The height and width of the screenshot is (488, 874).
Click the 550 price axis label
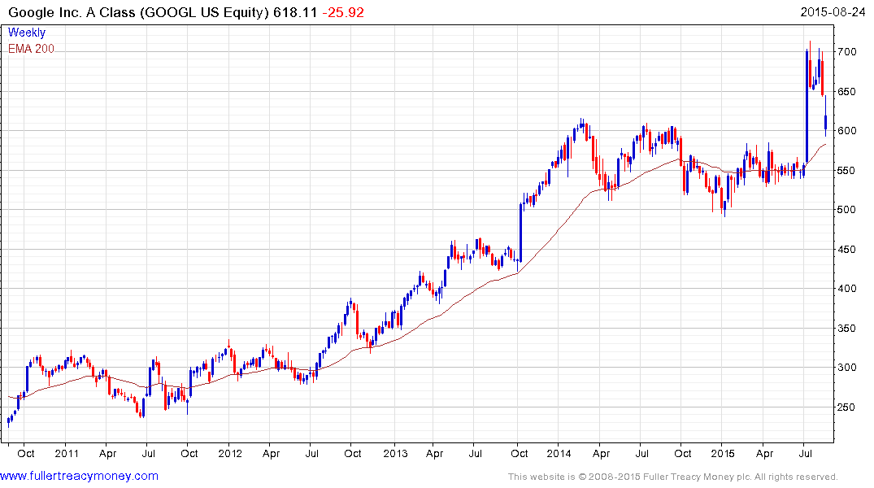click(x=846, y=170)
